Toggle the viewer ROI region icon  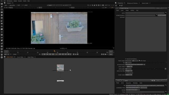point(103,8)
